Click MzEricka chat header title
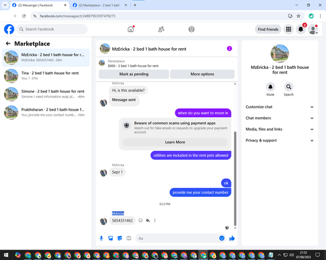Image resolution: width=326 pixels, height=260 pixels. (149, 49)
